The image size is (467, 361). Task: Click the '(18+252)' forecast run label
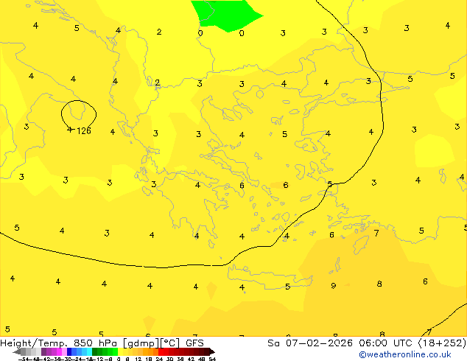442,343
